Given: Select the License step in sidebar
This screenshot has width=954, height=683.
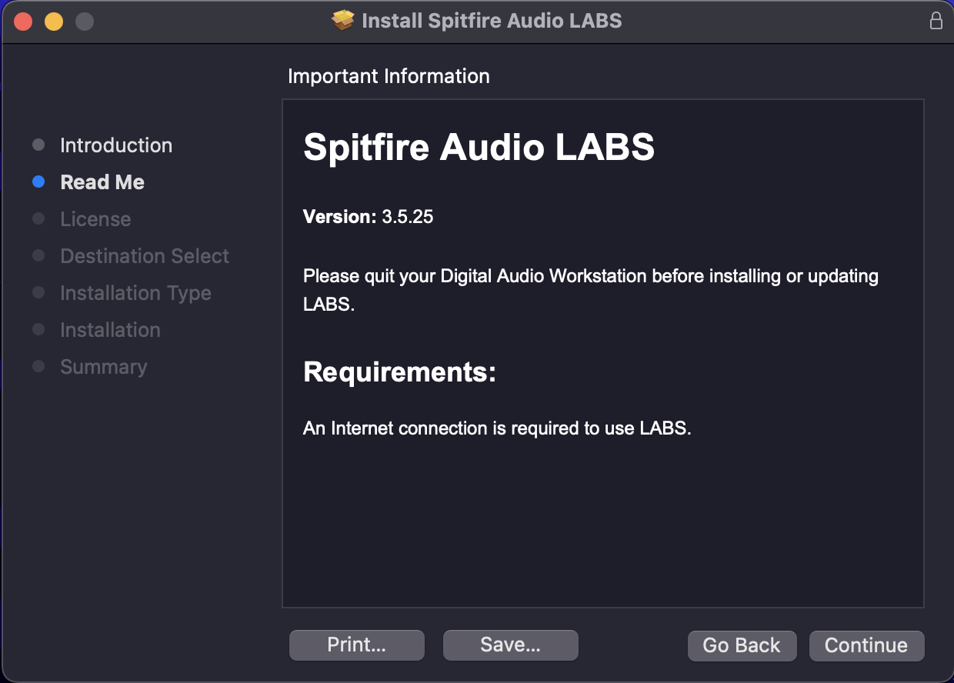Looking at the screenshot, I should pyautogui.click(x=95, y=219).
